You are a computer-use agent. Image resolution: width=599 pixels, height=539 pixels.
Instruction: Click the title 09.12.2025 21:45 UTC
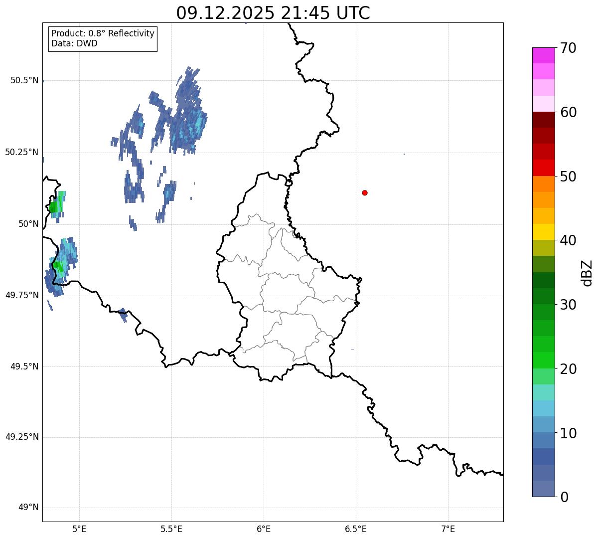273,13
